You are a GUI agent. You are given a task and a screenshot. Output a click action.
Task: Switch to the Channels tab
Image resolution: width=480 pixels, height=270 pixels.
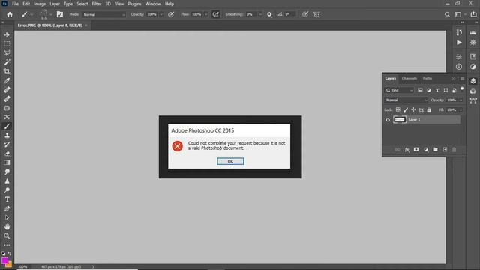(409, 78)
